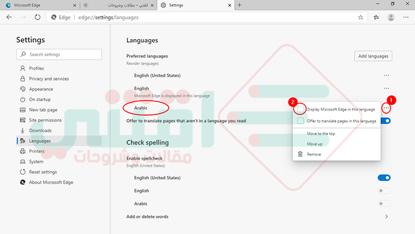Enable spellcheck for English
Image resolution: width=415 pixels, height=234 pixels.
click(x=384, y=191)
